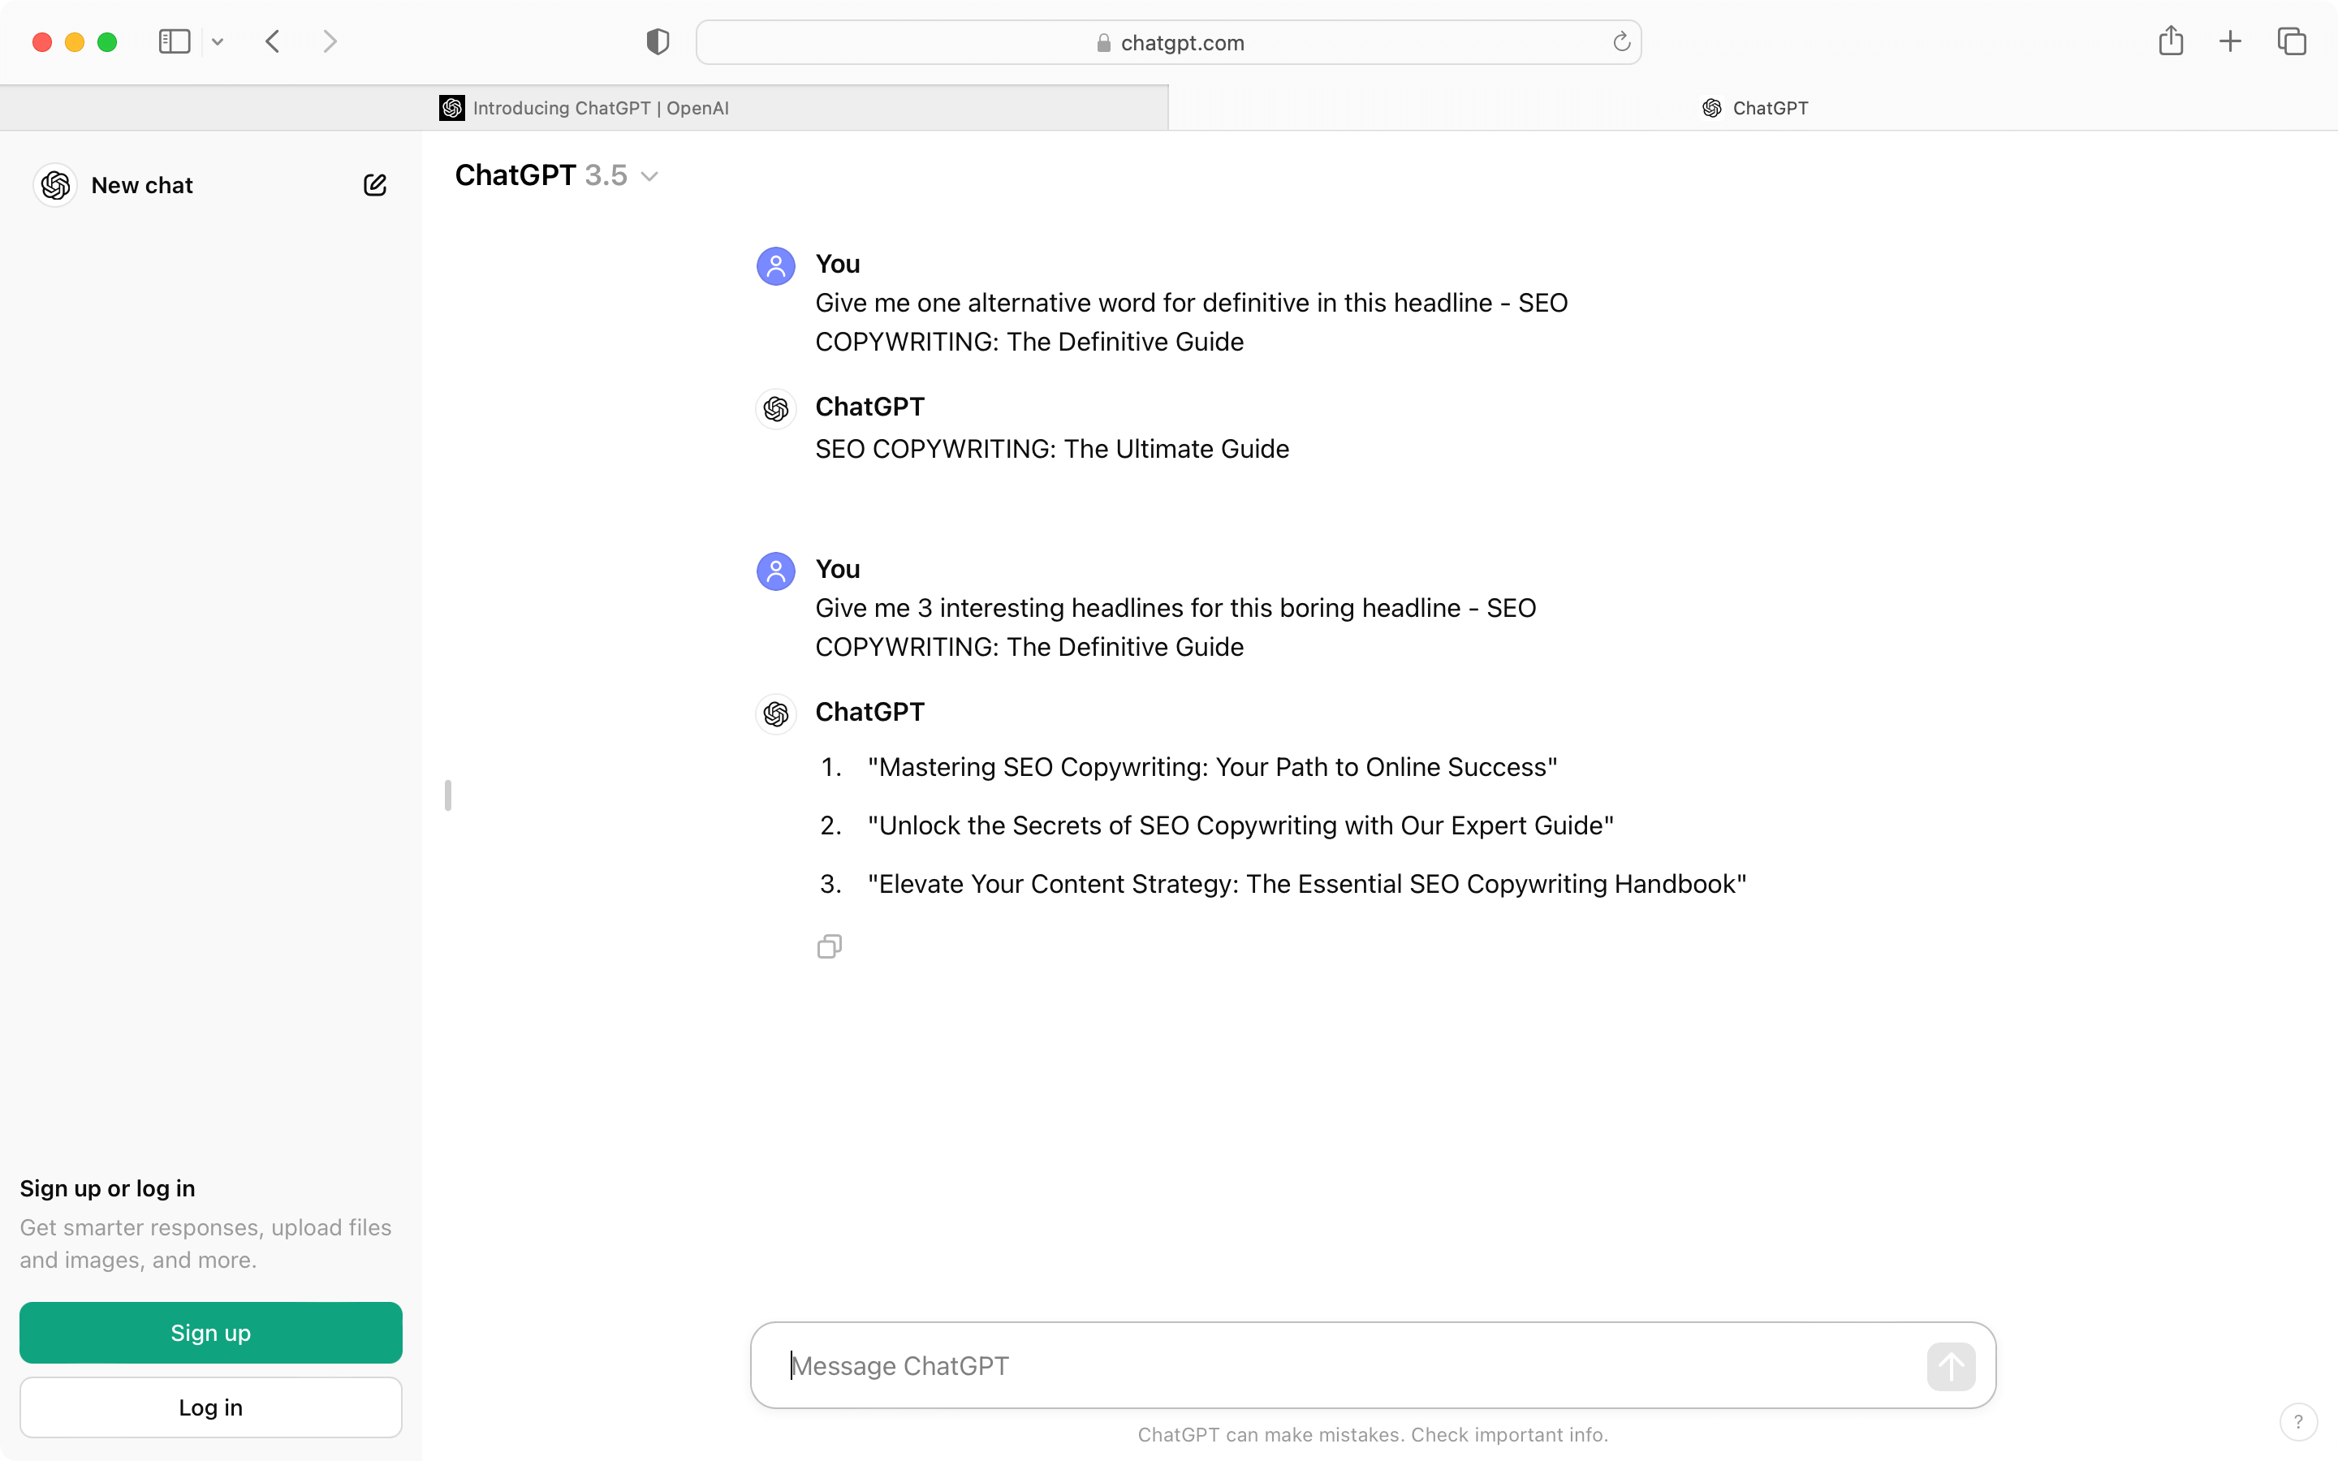The height and width of the screenshot is (1461, 2338).
Task: Select the ChatGPT tab
Action: coord(1753,108)
